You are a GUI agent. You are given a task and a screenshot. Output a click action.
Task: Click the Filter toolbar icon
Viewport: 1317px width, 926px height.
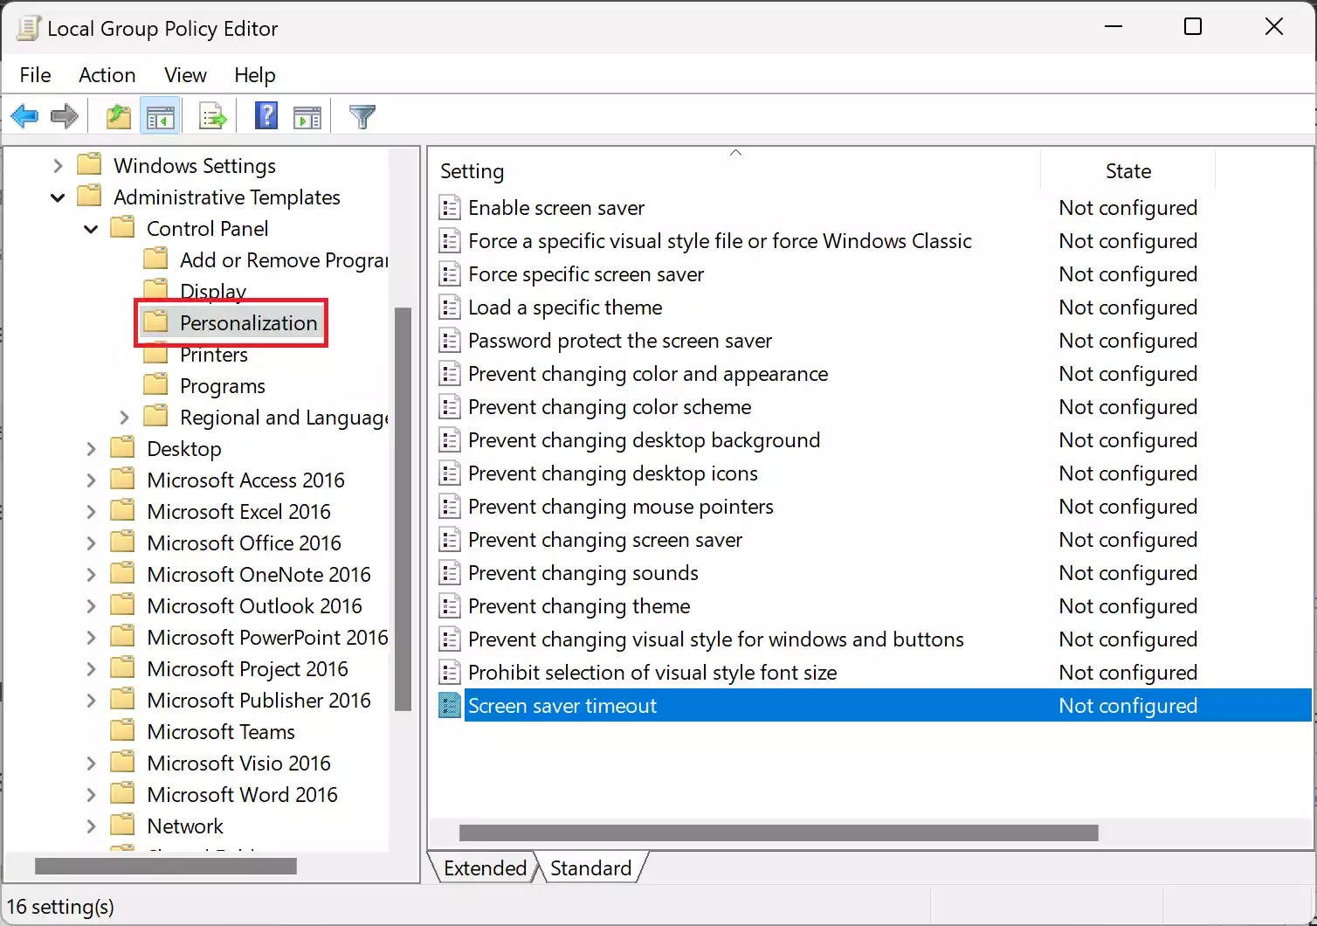(362, 115)
